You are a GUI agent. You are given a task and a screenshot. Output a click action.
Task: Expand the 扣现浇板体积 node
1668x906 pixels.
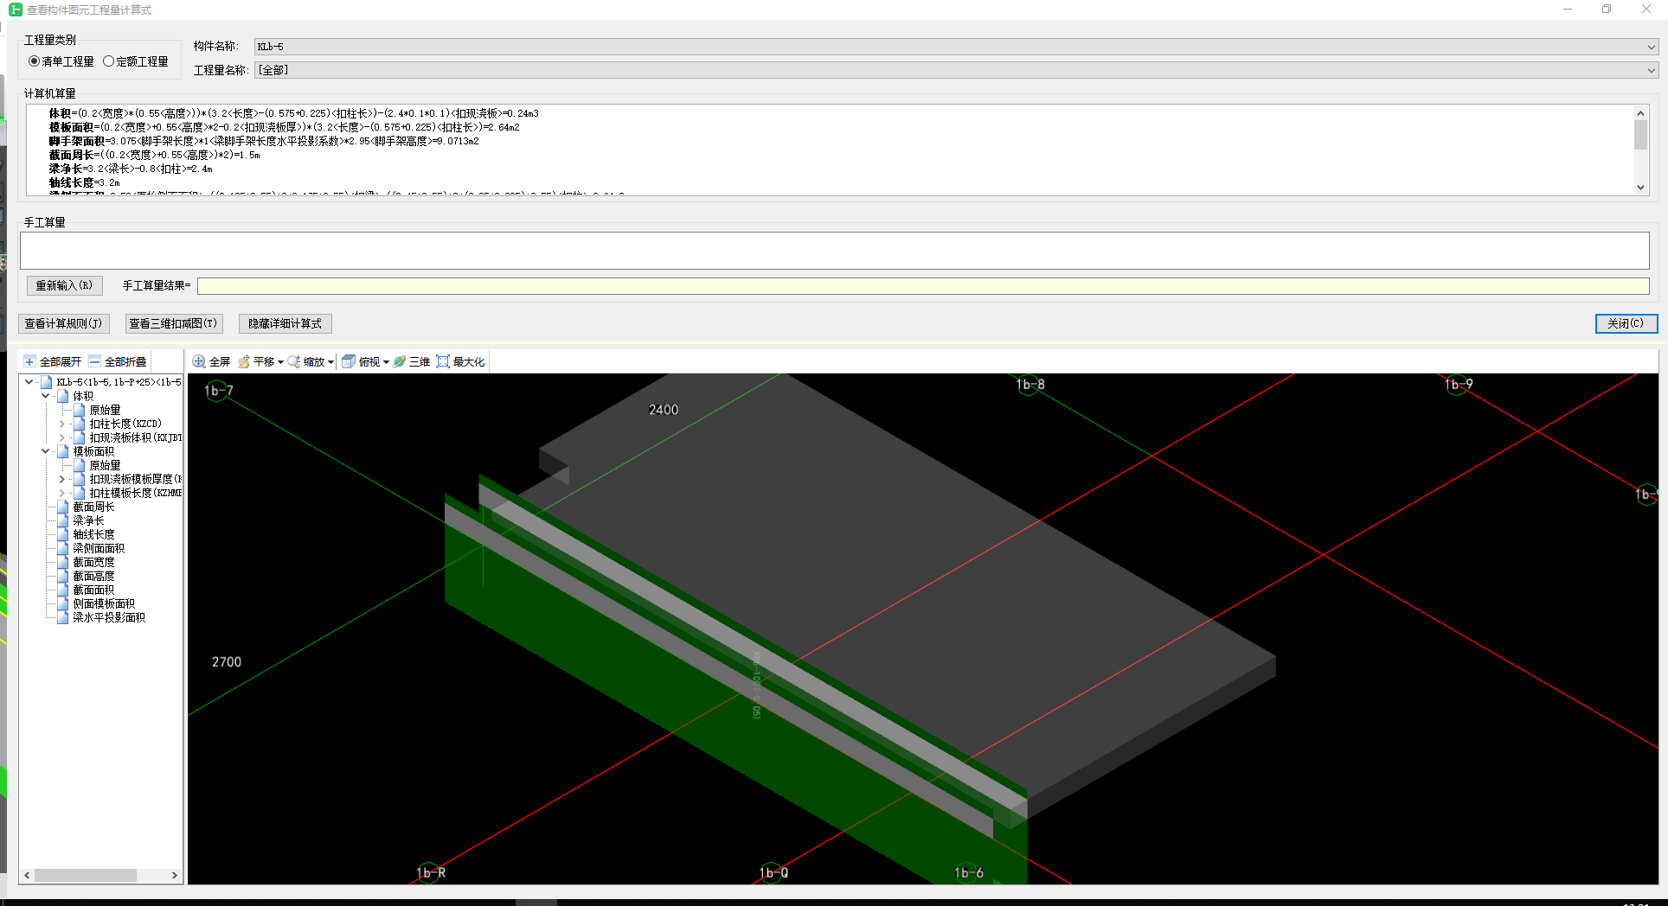(x=62, y=437)
